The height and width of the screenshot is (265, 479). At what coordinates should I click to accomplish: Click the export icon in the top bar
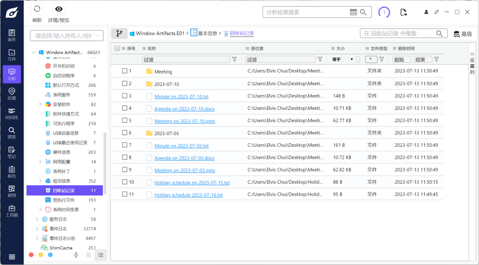coord(404,12)
